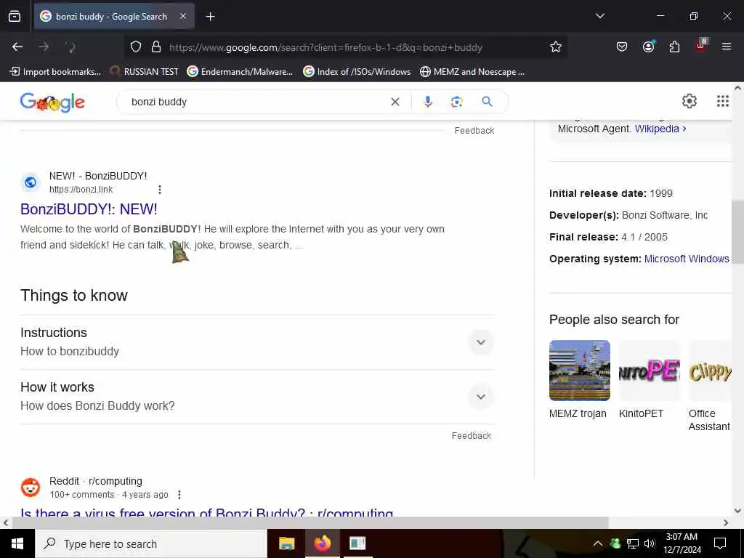The width and height of the screenshot is (744, 558).
Task: Start voice search with microphone
Action: coord(427,102)
